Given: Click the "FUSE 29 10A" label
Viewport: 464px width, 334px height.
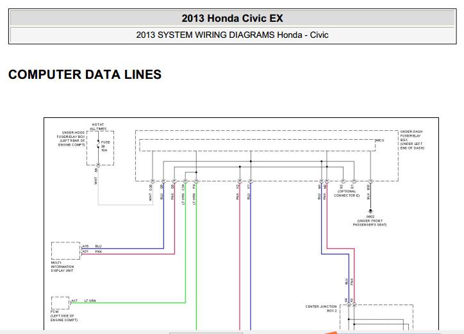Looking at the screenshot, I should click(105, 146).
